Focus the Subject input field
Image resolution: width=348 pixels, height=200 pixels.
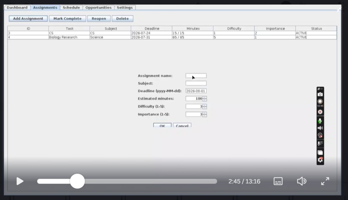[196, 83]
